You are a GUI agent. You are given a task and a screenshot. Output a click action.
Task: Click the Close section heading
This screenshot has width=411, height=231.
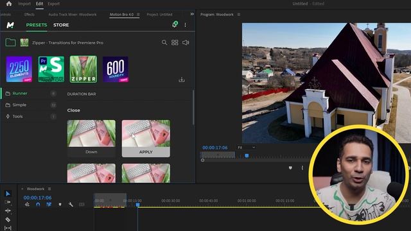74,110
